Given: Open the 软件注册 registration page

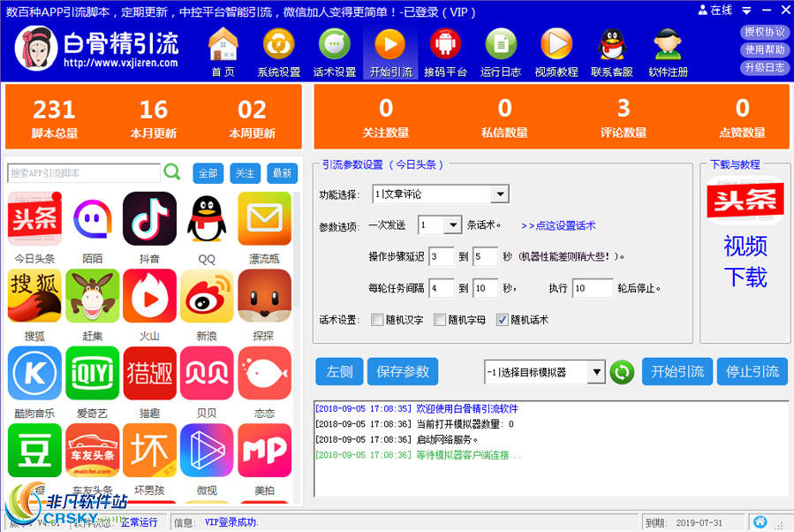Looking at the screenshot, I should (667, 50).
